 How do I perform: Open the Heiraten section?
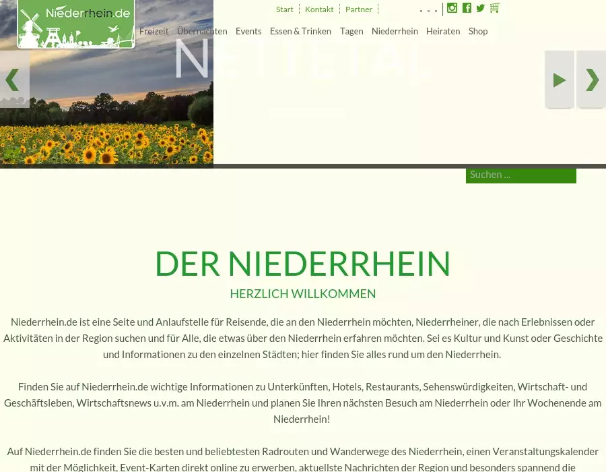(x=443, y=31)
